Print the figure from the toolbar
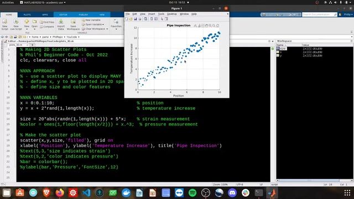The width and height of the screenshot is (354, 199). 140,19
